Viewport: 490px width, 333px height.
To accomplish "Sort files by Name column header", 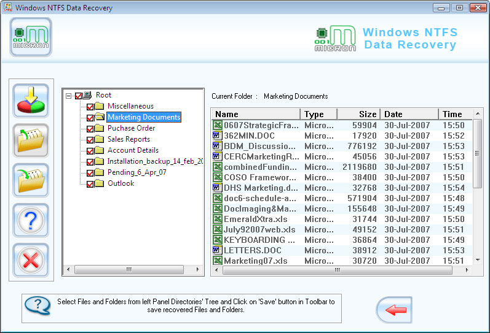I will click(256, 114).
